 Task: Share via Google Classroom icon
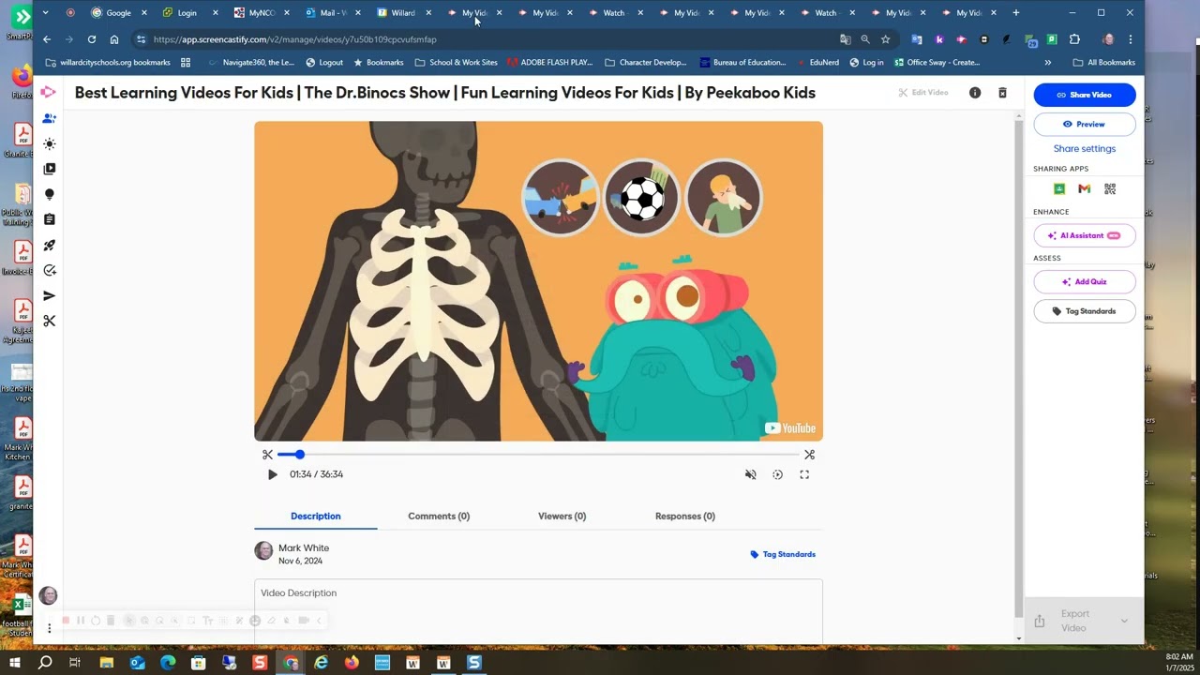click(x=1059, y=188)
